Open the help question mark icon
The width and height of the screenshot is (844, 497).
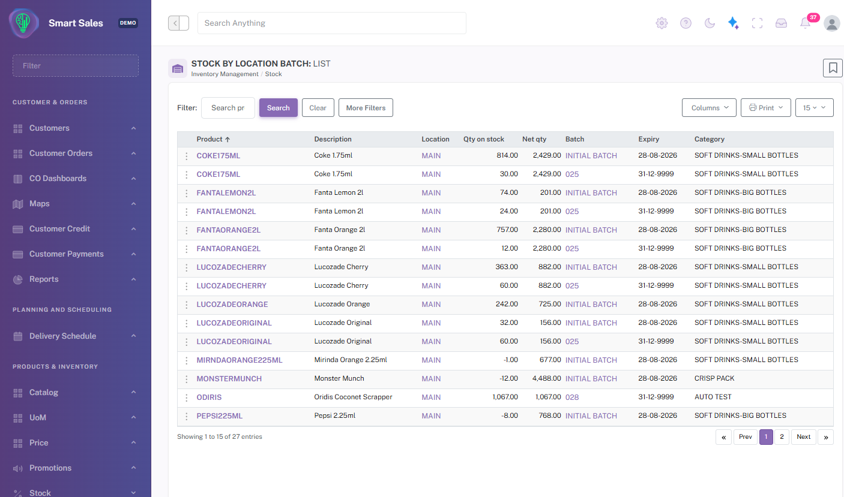pos(686,23)
